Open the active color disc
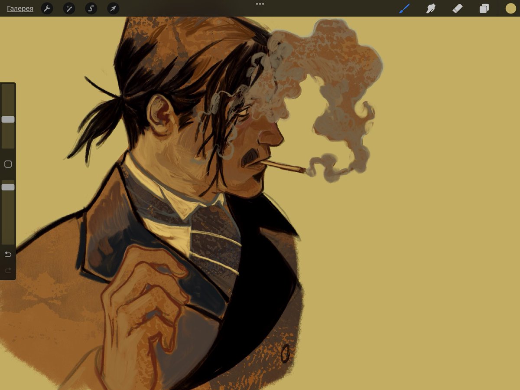Screen dimensions: 520x390 pyautogui.click(x=510, y=8)
